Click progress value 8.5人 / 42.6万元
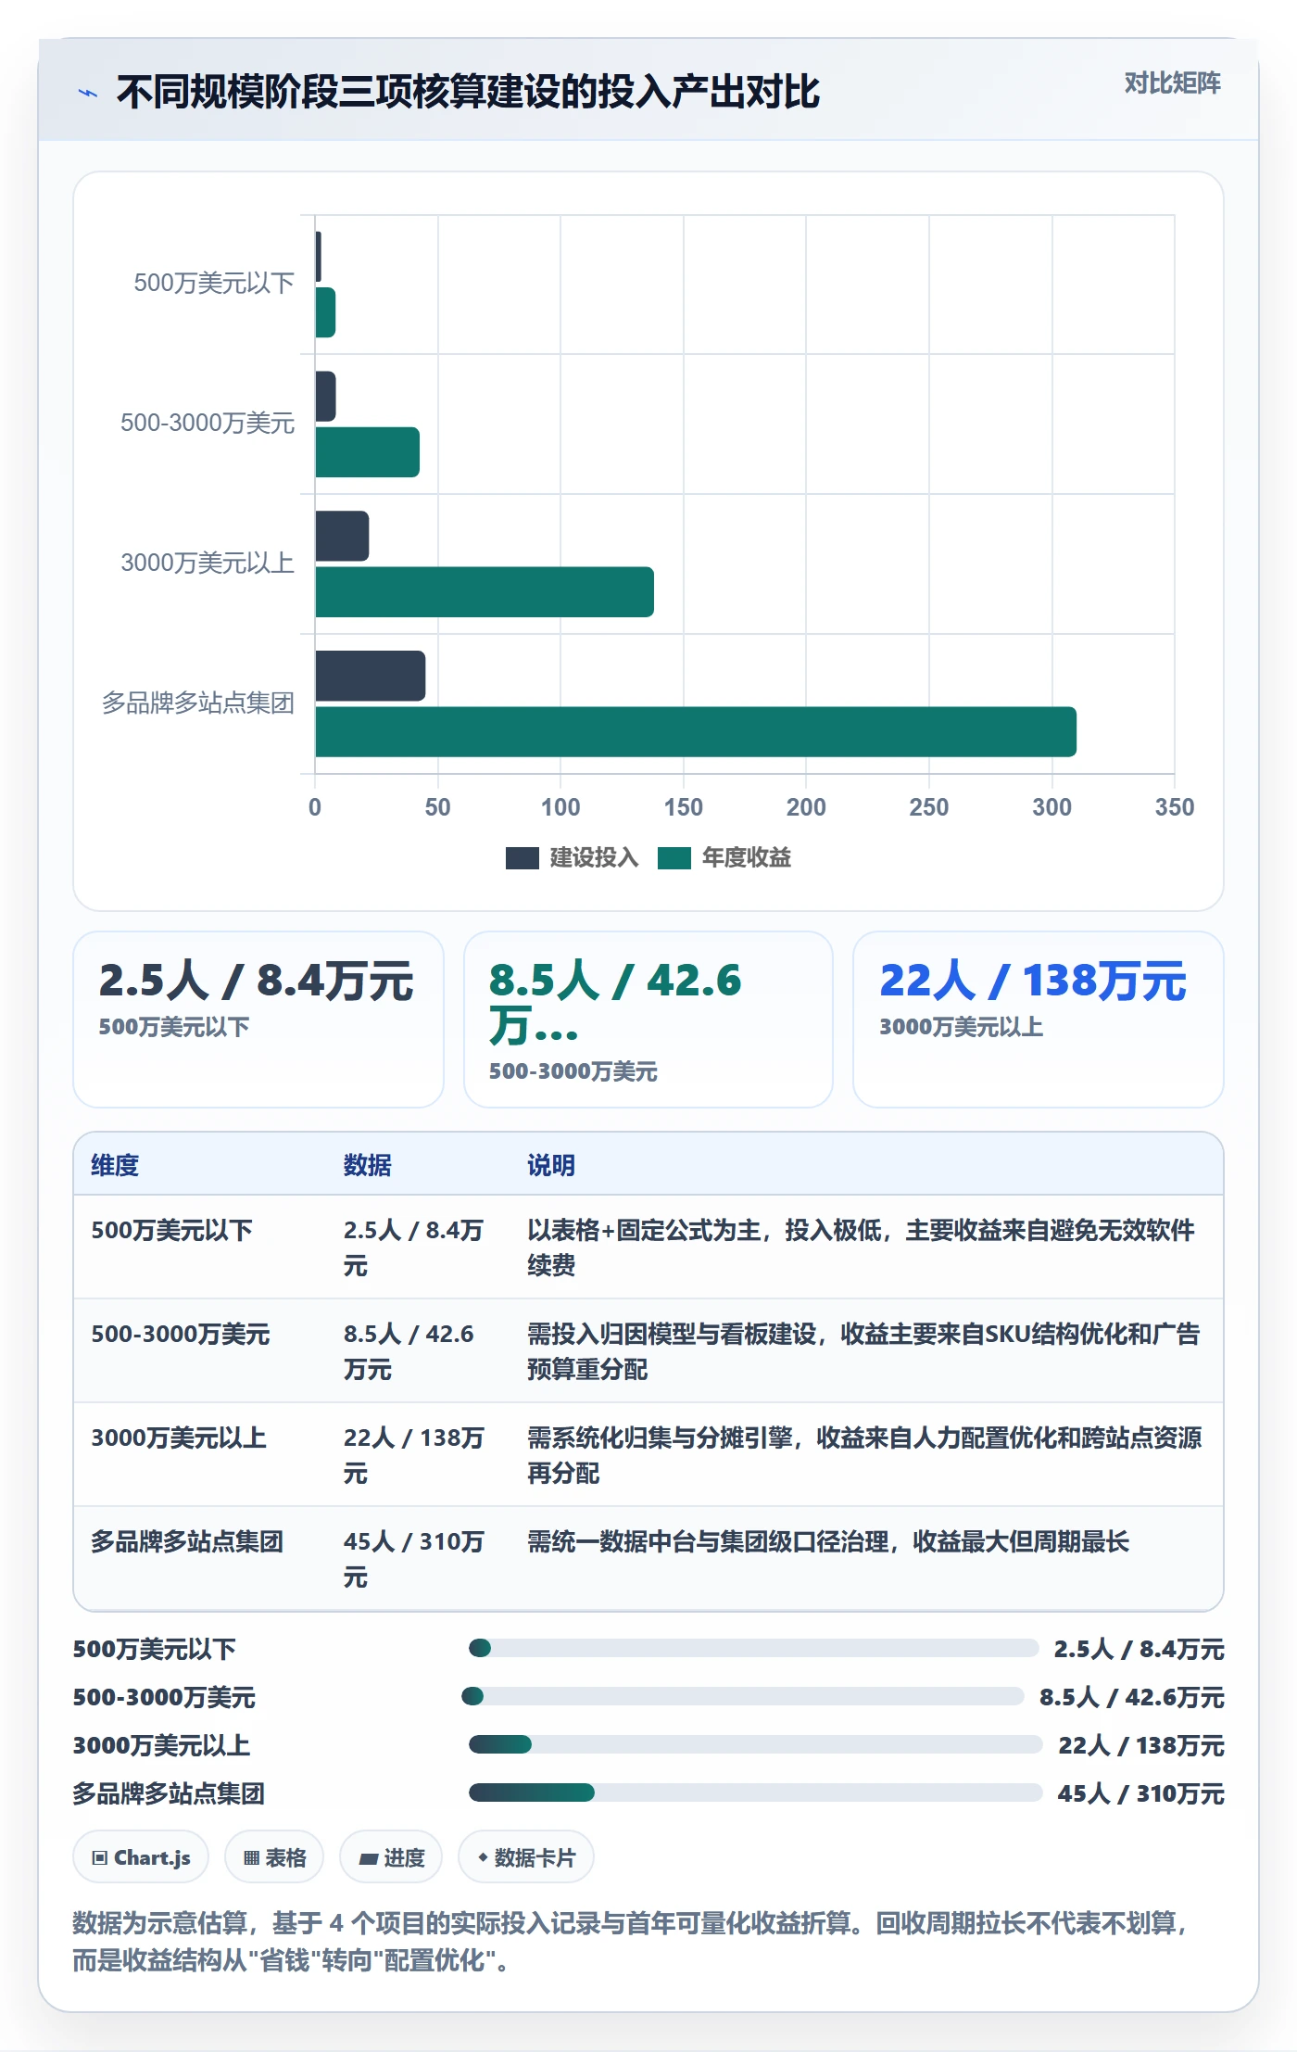The image size is (1297, 2052). pos(1132,1697)
